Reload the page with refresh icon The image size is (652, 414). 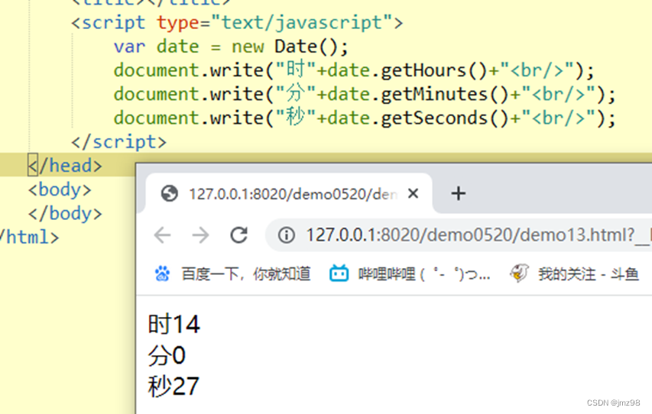point(239,235)
